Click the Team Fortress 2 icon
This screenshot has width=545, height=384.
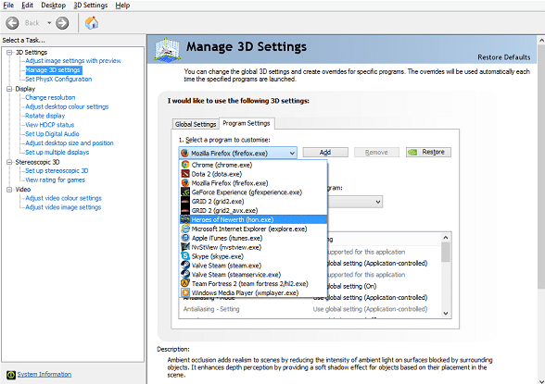(x=185, y=283)
